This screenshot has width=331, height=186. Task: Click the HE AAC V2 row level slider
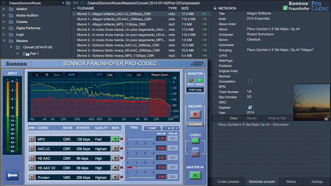pos(140,167)
